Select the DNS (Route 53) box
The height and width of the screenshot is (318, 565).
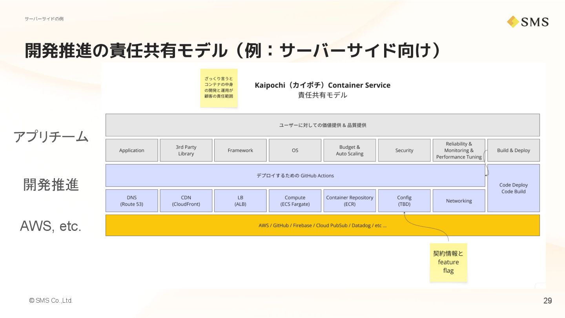(x=132, y=201)
